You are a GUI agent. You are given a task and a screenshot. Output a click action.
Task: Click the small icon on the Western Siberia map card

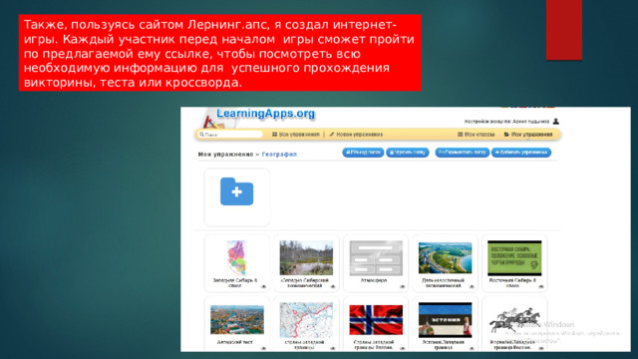(263, 287)
